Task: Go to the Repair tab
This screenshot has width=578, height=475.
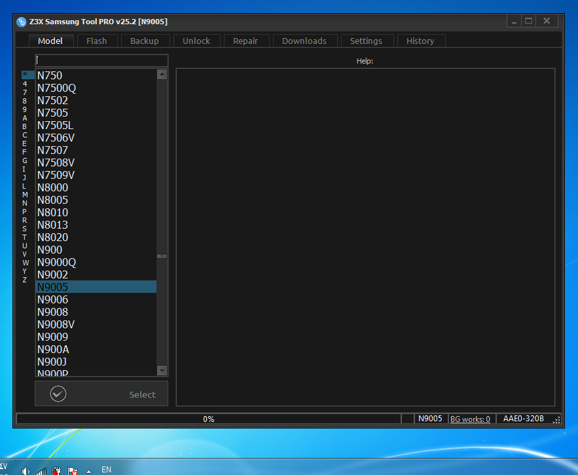Action: tap(245, 41)
